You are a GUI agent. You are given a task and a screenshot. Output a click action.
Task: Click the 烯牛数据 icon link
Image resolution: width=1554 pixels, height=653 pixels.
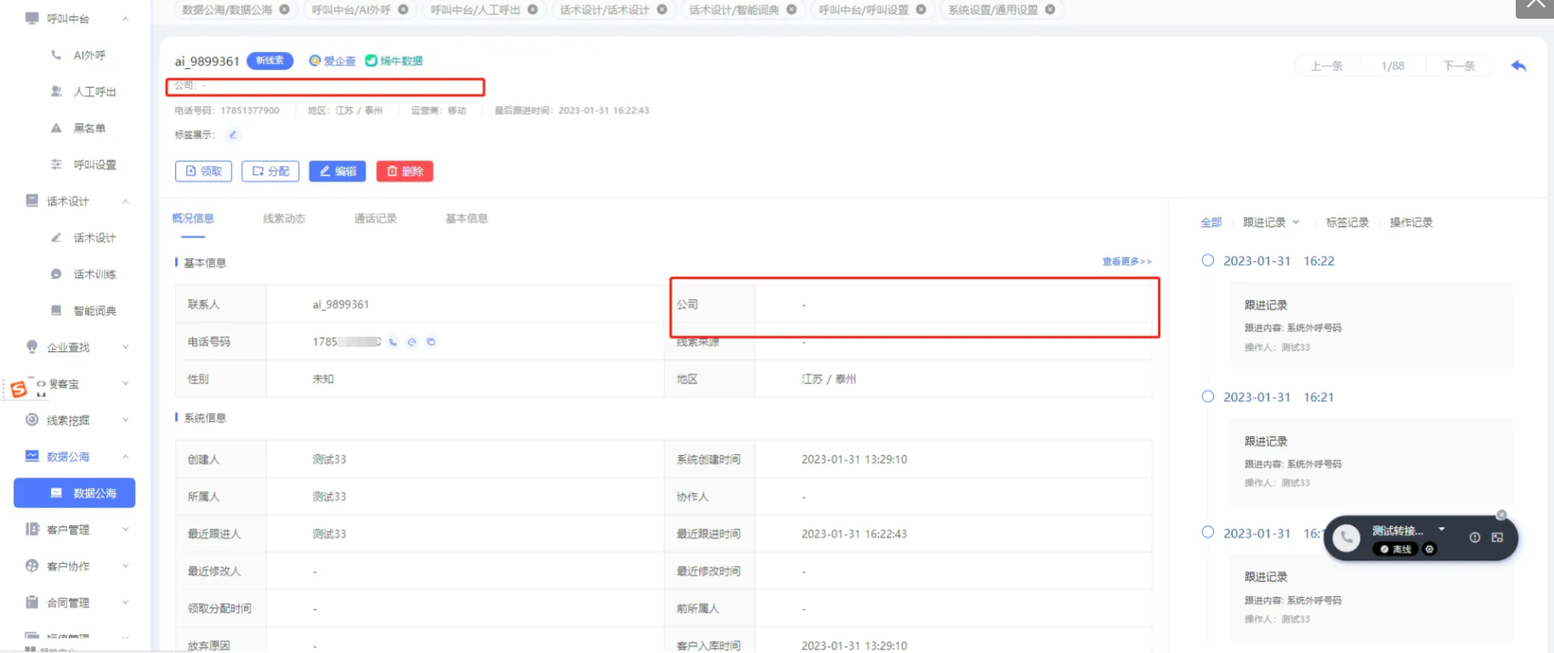pyautogui.click(x=394, y=60)
